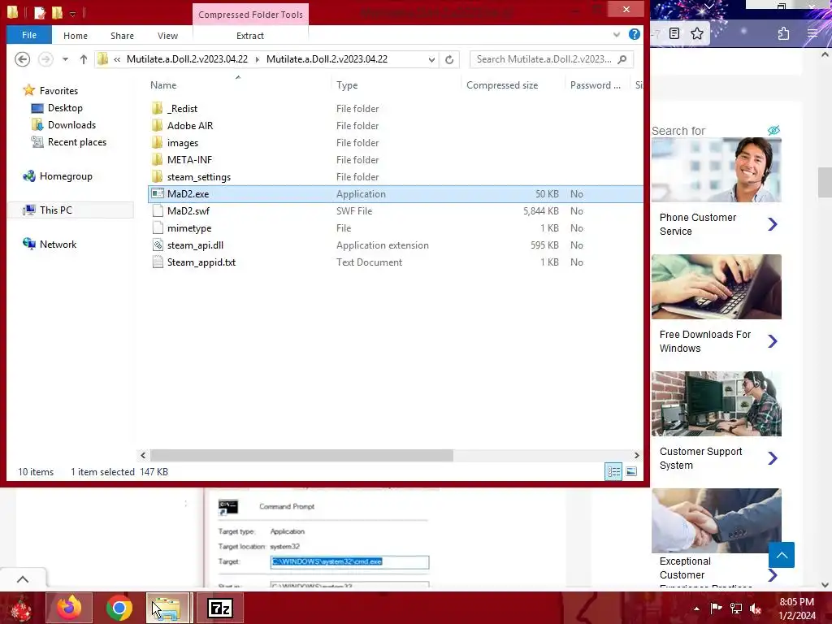Open the File menu tab
Viewport: 832px width, 624px height.
29,35
